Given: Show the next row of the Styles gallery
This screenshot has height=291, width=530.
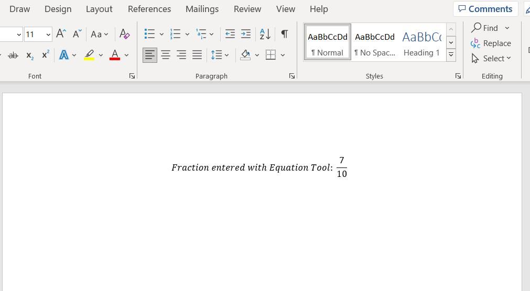Looking at the screenshot, I should tap(451, 42).
